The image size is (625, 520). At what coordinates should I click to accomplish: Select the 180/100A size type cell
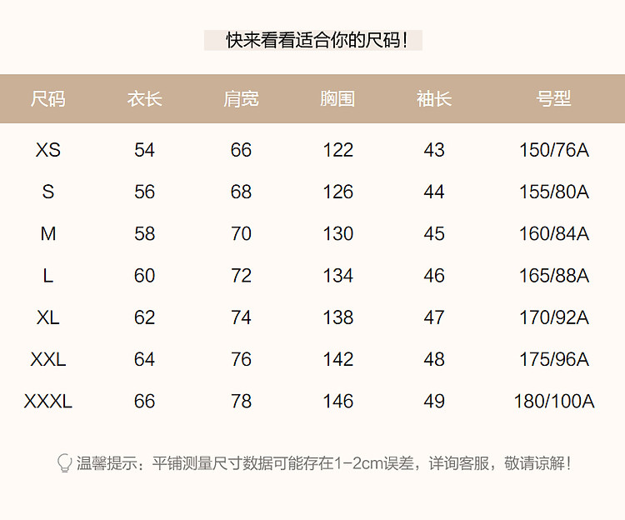click(x=553, y=402)
